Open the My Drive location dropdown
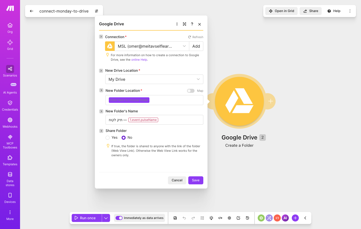The height and width of the screenshot is (229, 361). (x=154, y=79)
